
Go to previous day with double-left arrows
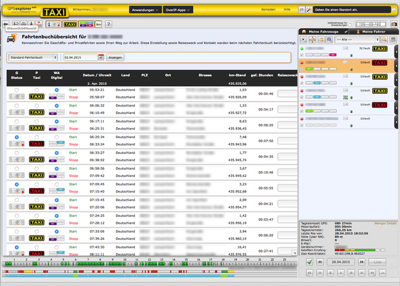tap(320, 262)
